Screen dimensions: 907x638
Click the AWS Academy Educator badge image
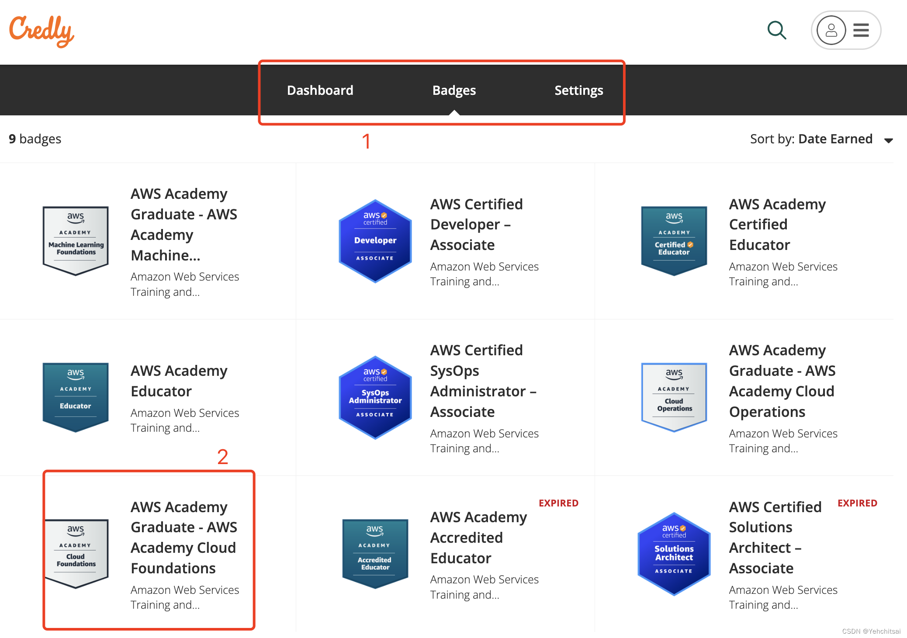[76, 397]
